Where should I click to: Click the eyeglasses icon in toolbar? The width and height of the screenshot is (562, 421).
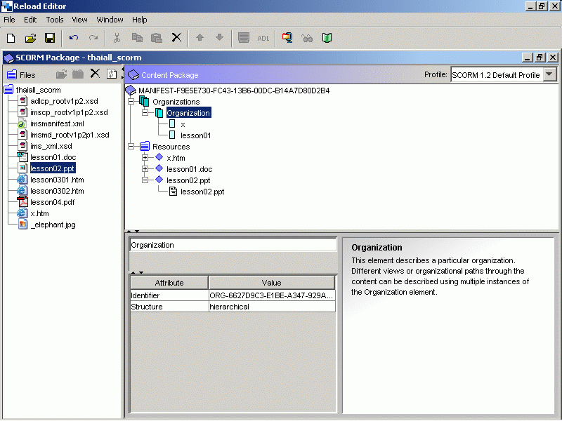click(307, 38)
